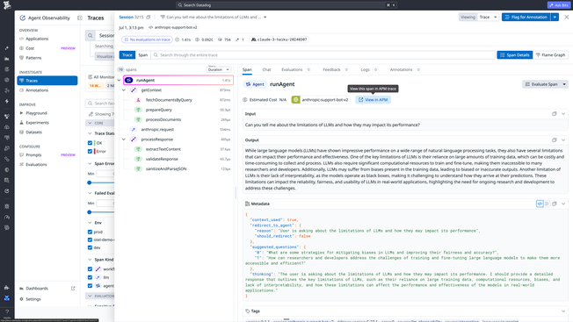The image size is (573, 322).
Task: Collapse the runAgent span tree
Action: click(x=120, y=80)
